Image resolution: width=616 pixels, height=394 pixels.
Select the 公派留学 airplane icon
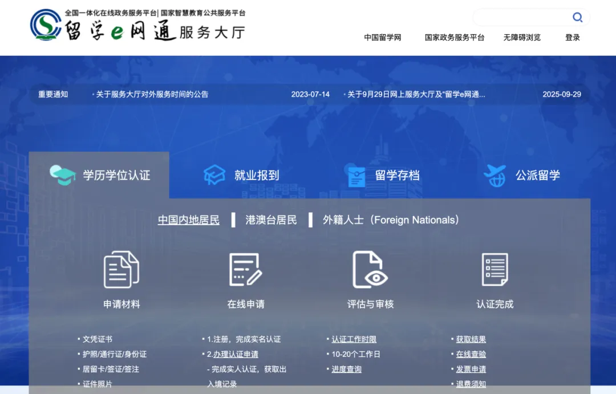[x=495, y=175]
